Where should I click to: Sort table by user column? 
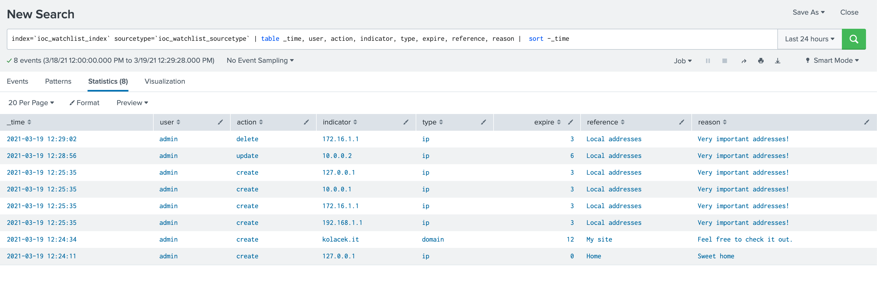170,122
